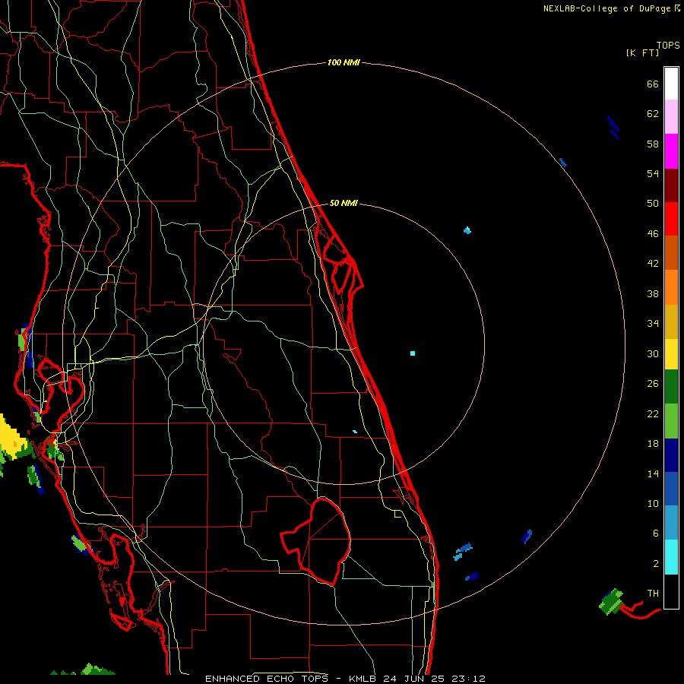Select the dark green legend swatch
Viewport: 684px width, 684px height.
click(x=671, y=387)
